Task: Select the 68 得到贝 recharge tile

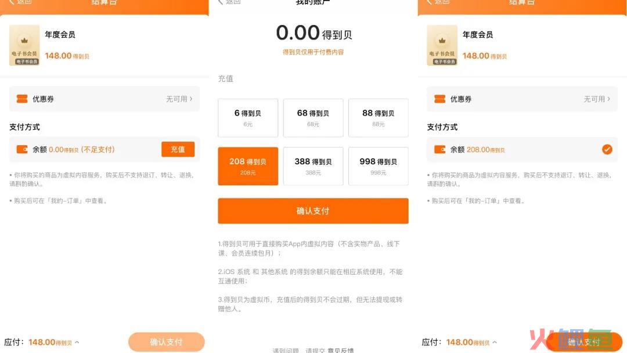Action: click(313, 118)
